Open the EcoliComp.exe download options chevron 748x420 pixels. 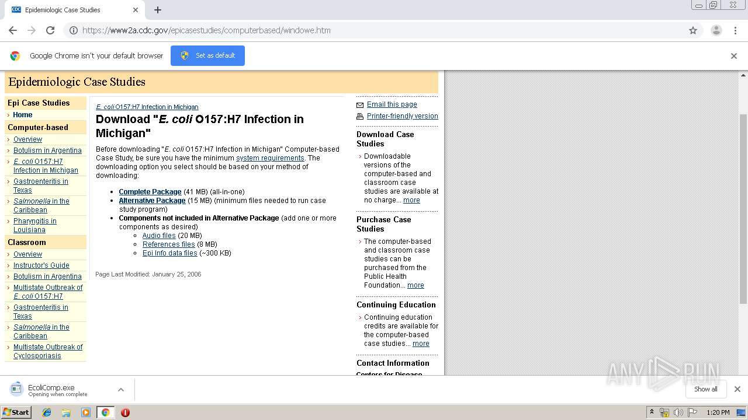(120, 390)
